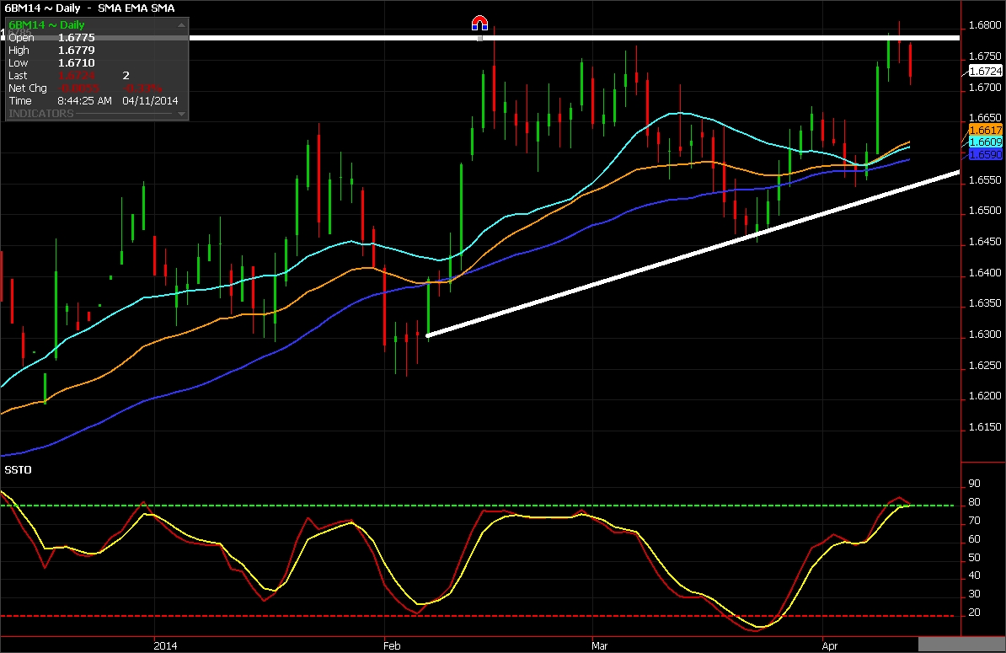
Task: Click the Low value 1.6710
Action: pyautogui.click(x=77, y=63)
